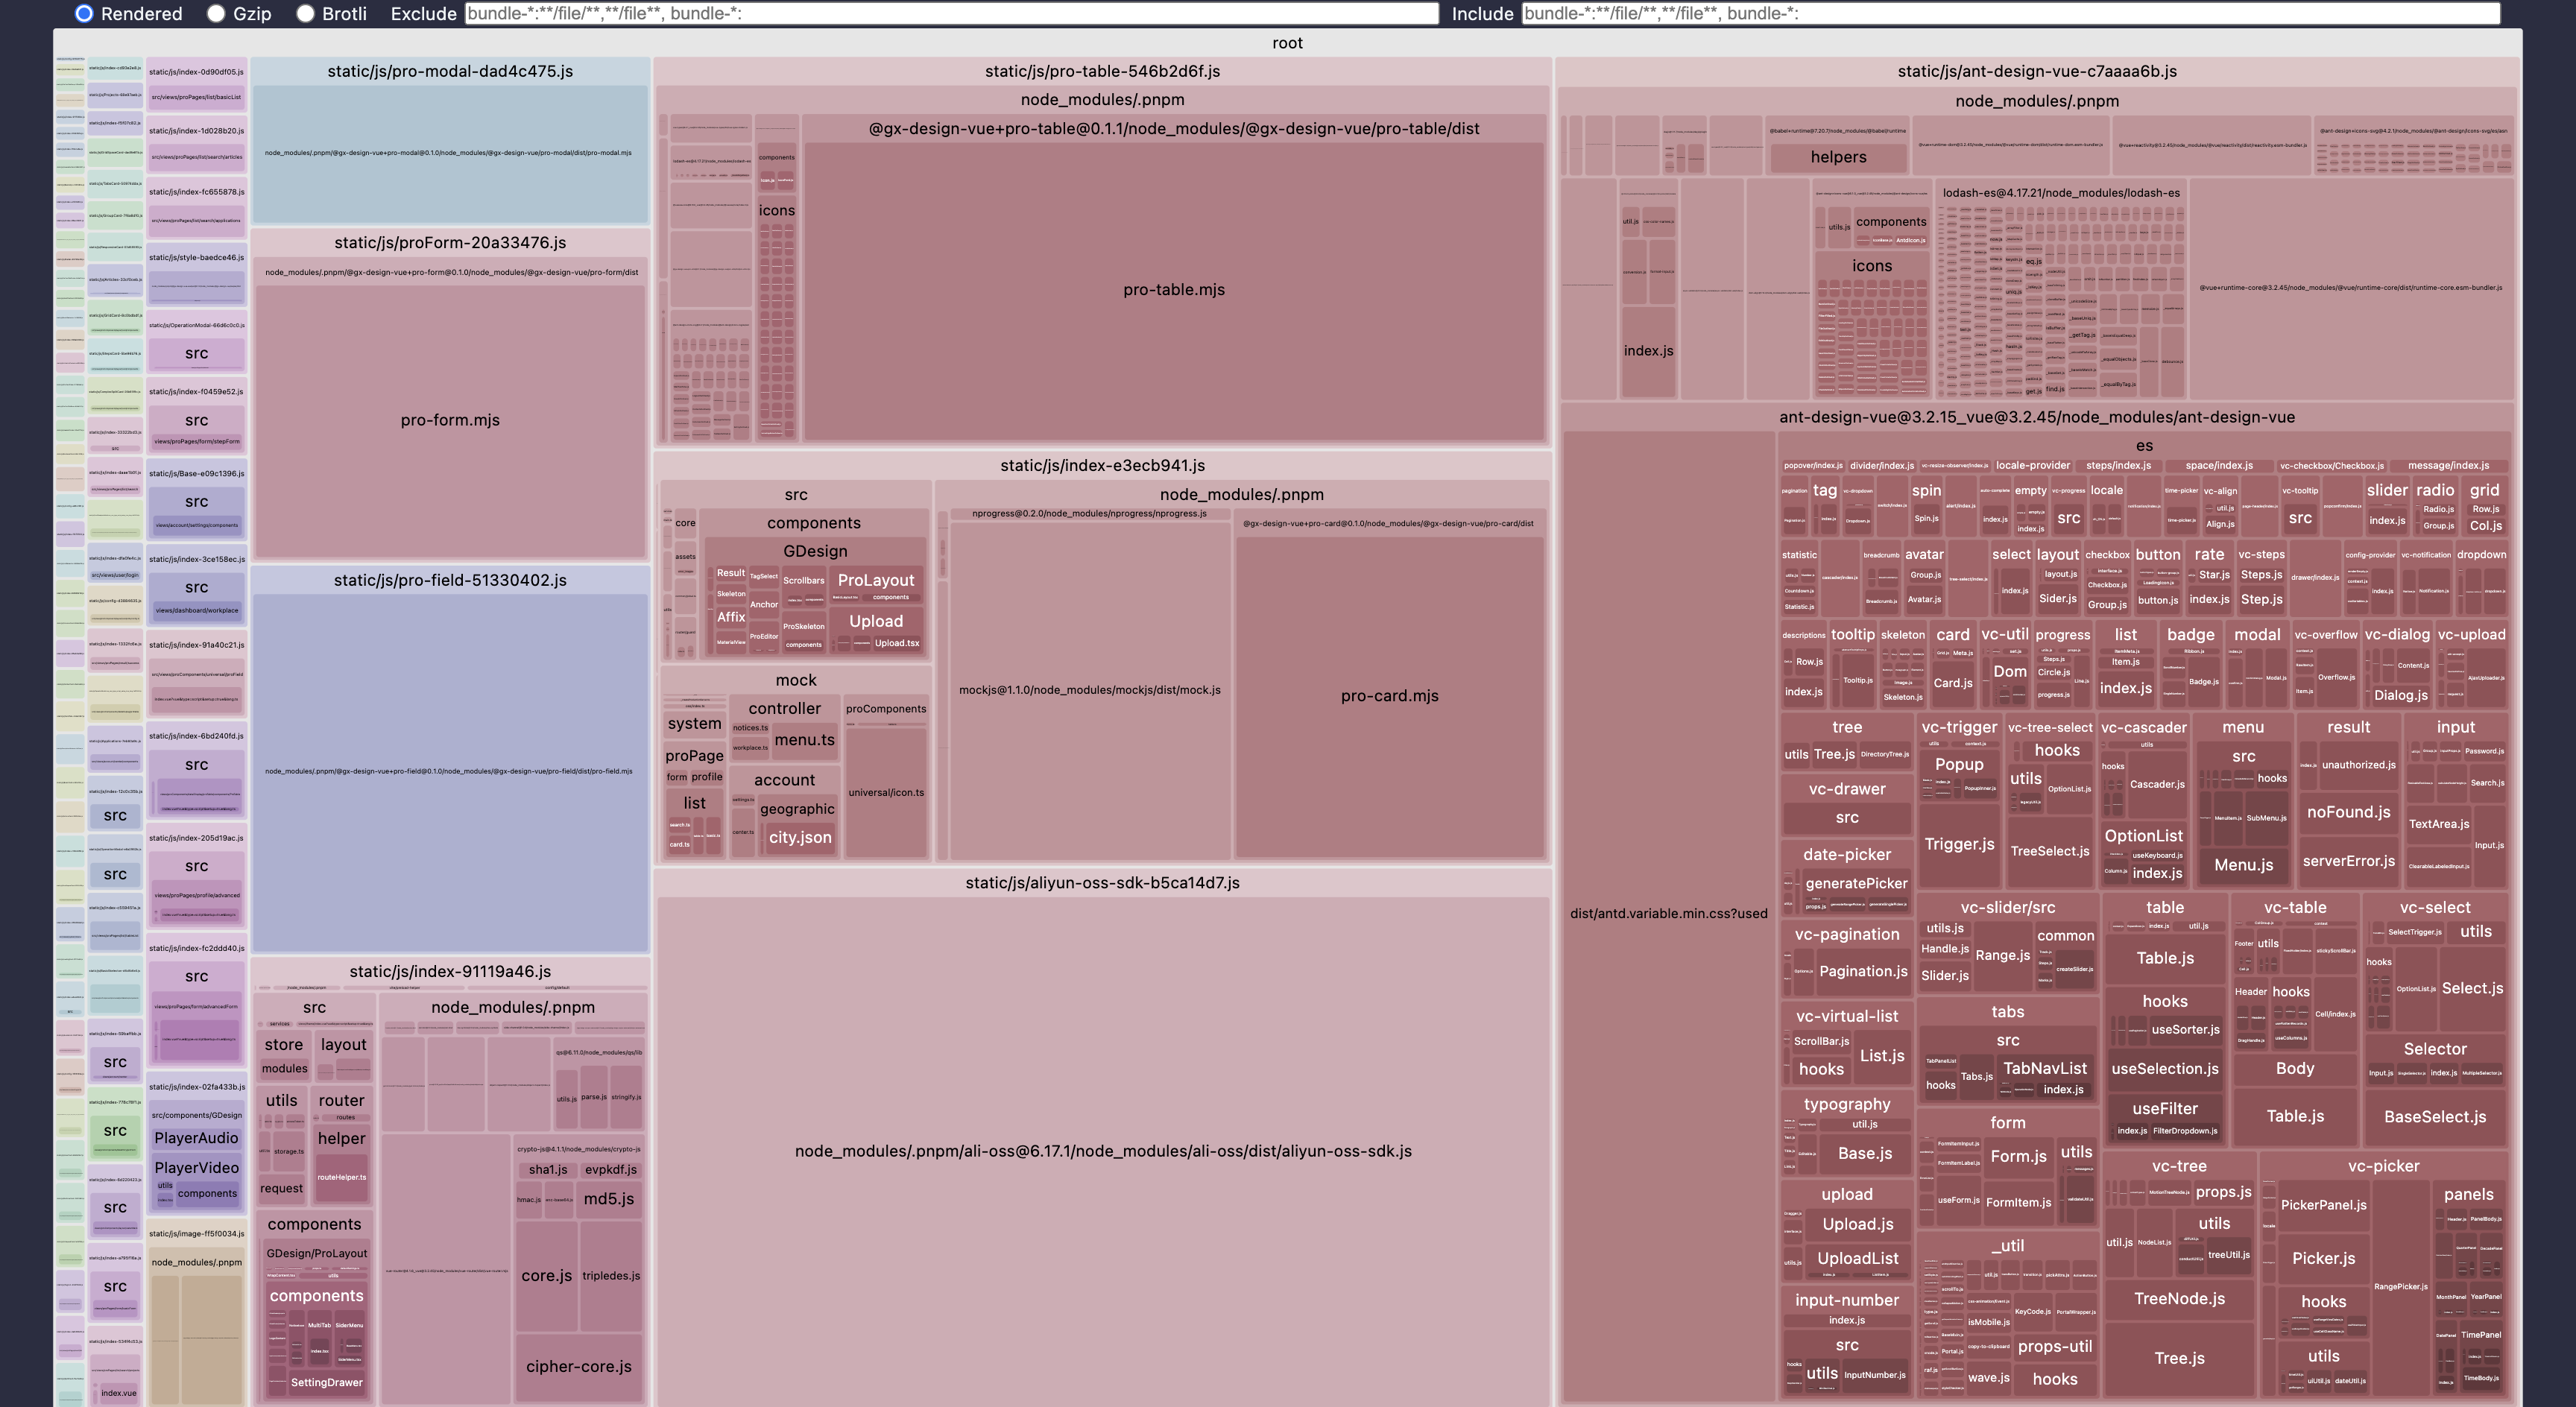Click the helpers block under babel runtime
The width and height of the screenshot is (2576, 1407).
pyautogui.click(x=1837, y=157)
